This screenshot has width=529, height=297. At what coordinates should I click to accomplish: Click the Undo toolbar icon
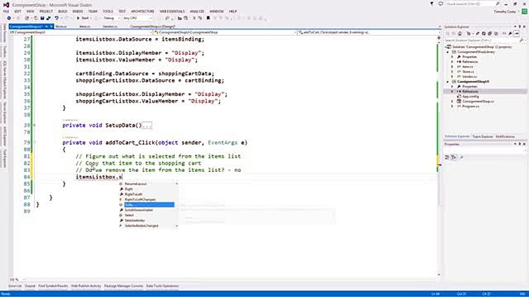pos(56,18)
